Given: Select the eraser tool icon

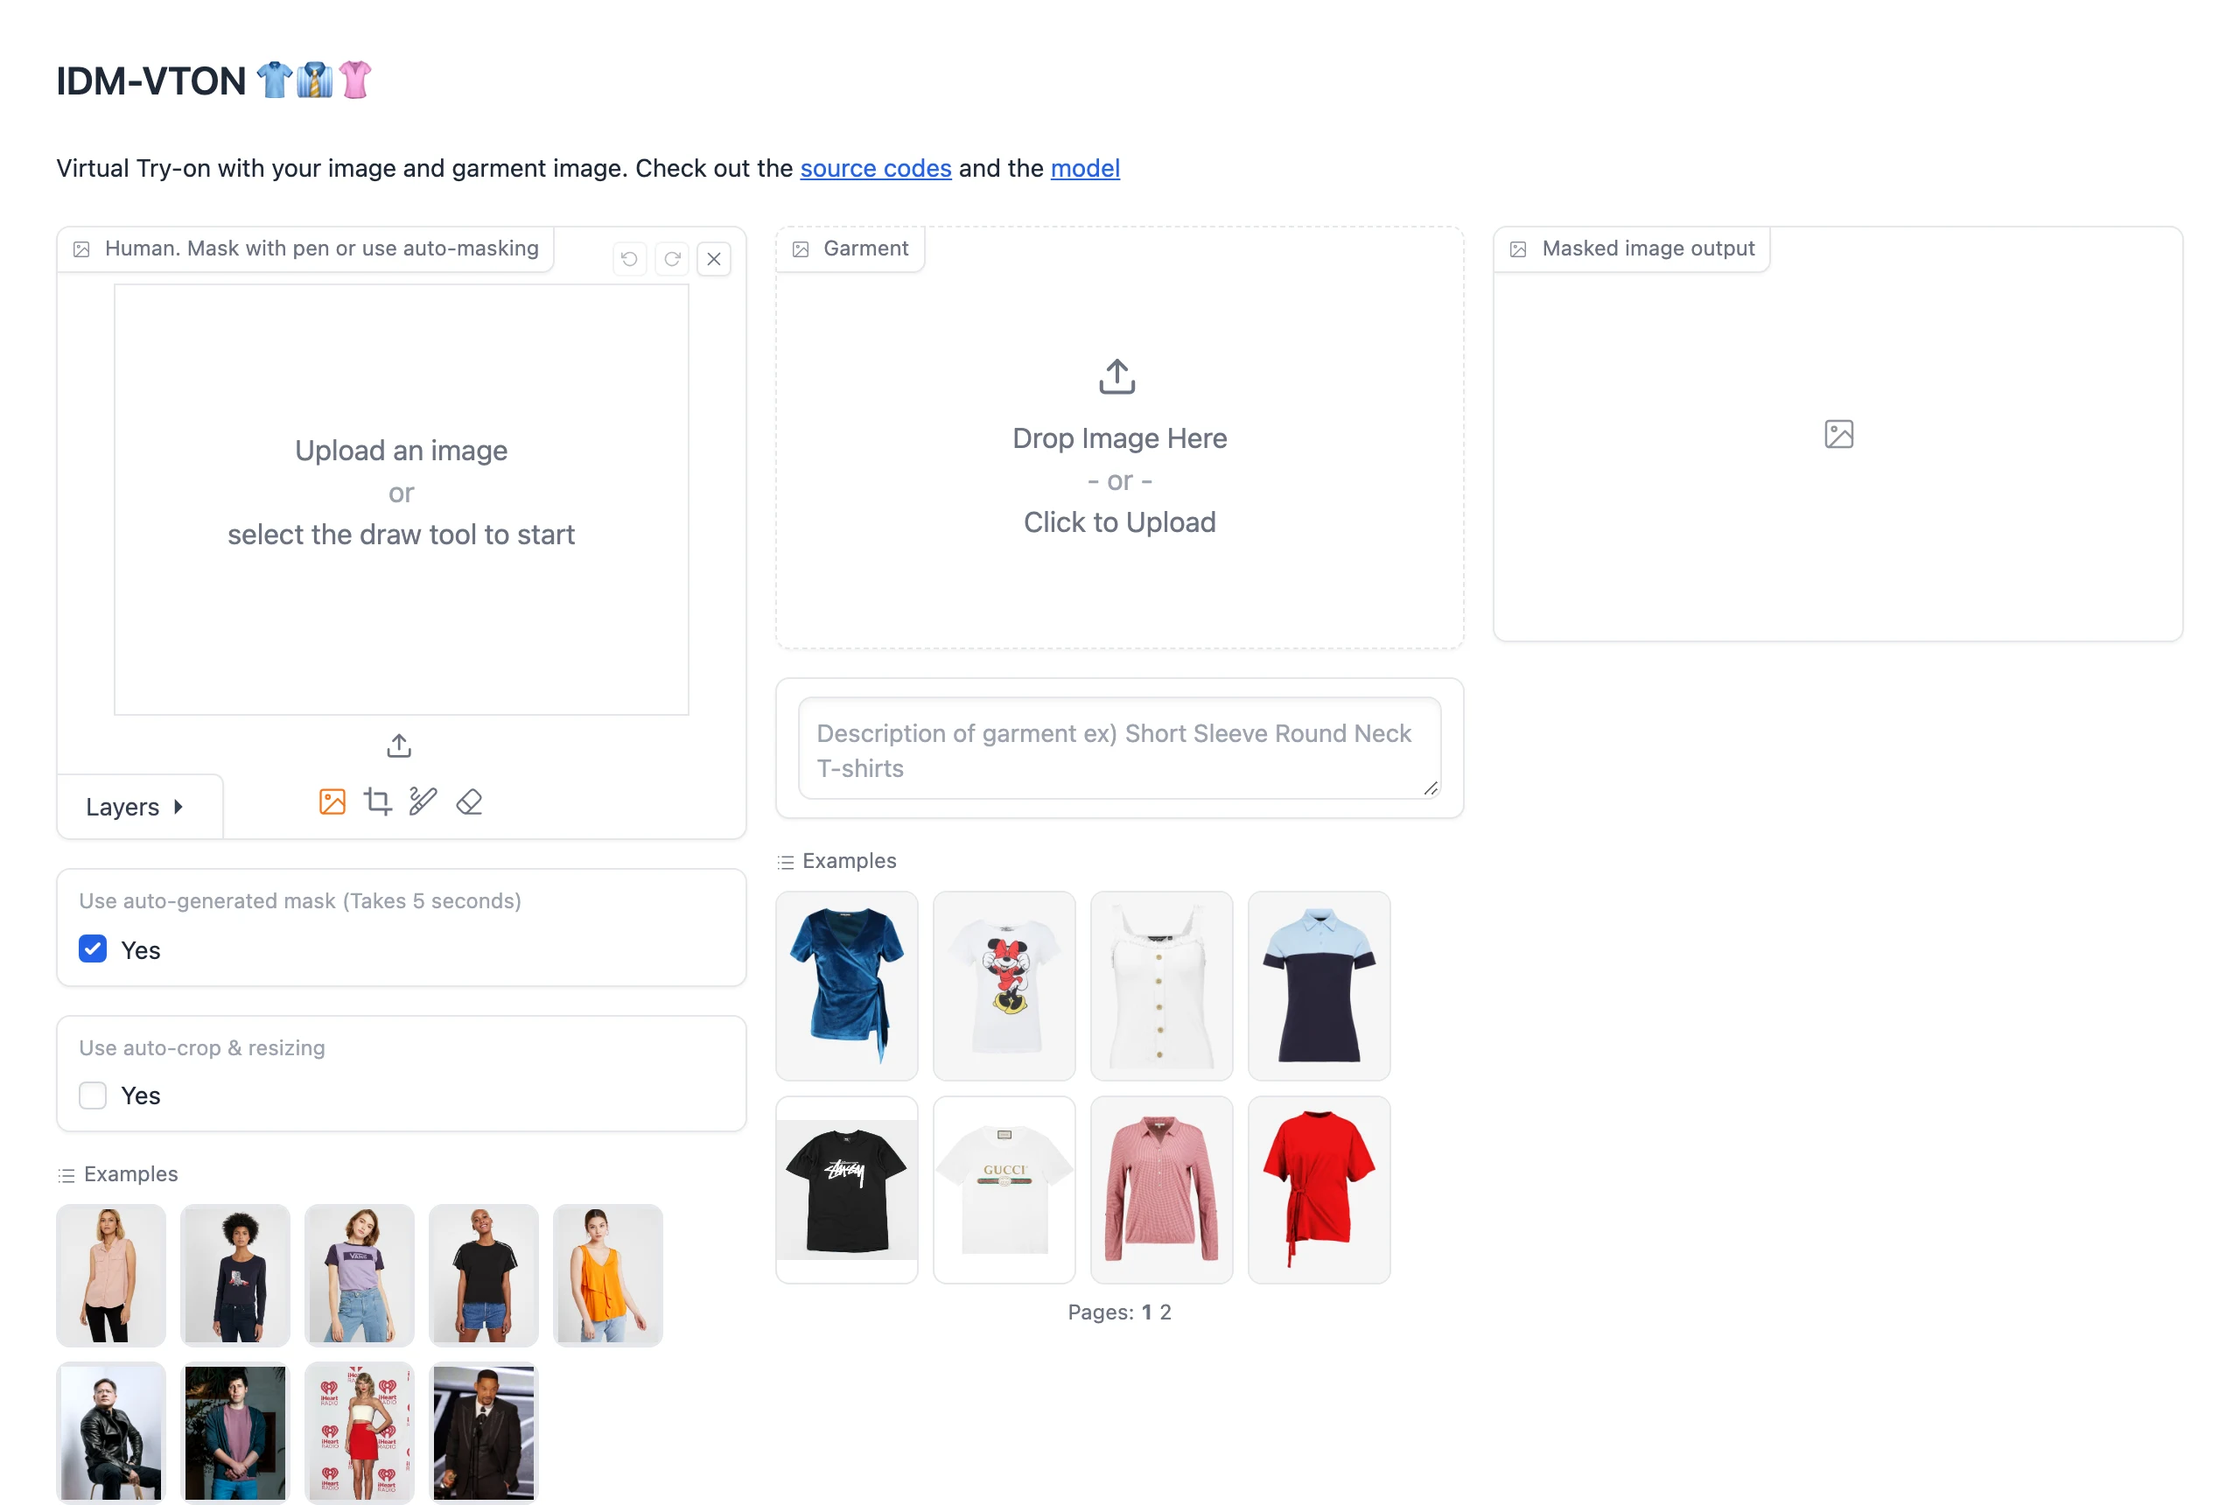Looking at the screenshot, I should (x=469, y=801).
